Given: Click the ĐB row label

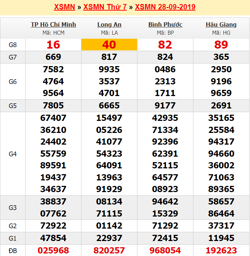Looking at the screenshot, I should tap(12, 251).
